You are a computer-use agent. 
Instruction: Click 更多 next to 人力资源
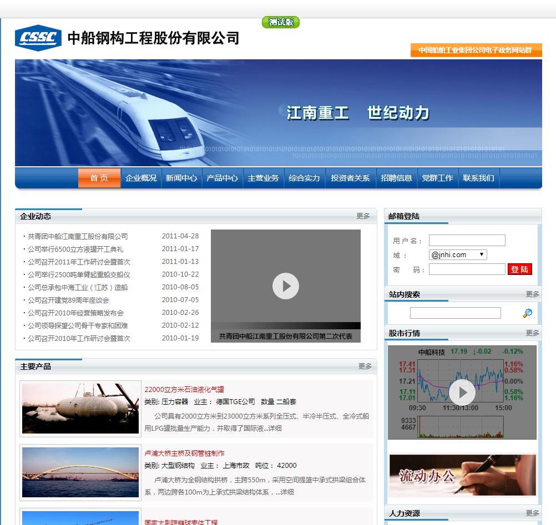(x=533, y=513)
